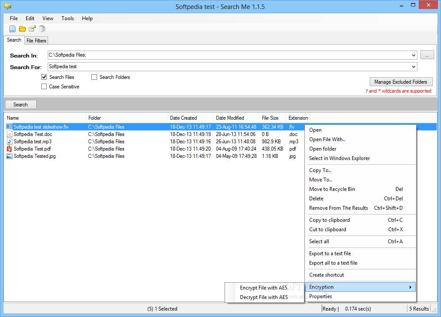Sort by the File Size column header

pyautogui.click(x=272, y=118)
